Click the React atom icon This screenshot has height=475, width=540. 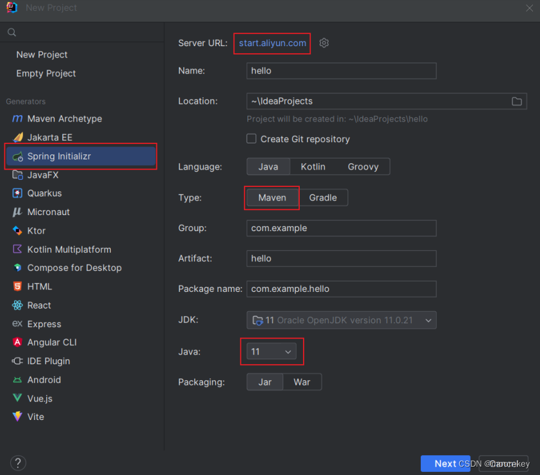[x=17, y=305]
